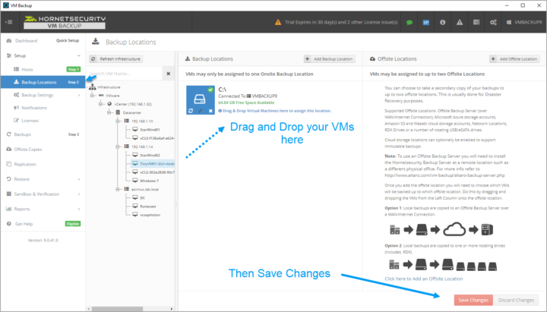Image resolution: width=547 pixels, height=312 pixels.
Task: Click the VMBACKUP9 server label
Action: (x=524, y=22)
